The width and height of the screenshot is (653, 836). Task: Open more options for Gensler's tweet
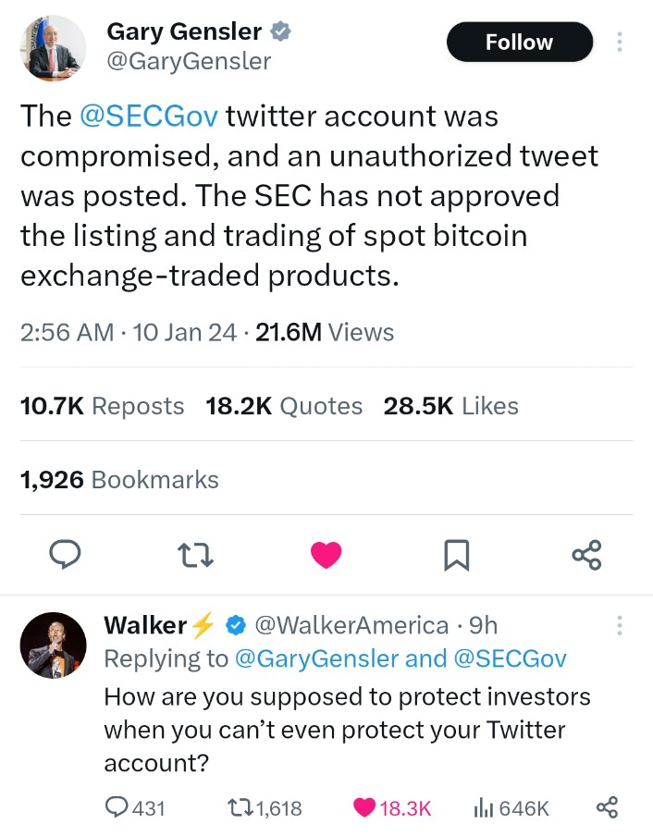coord(619,43)
